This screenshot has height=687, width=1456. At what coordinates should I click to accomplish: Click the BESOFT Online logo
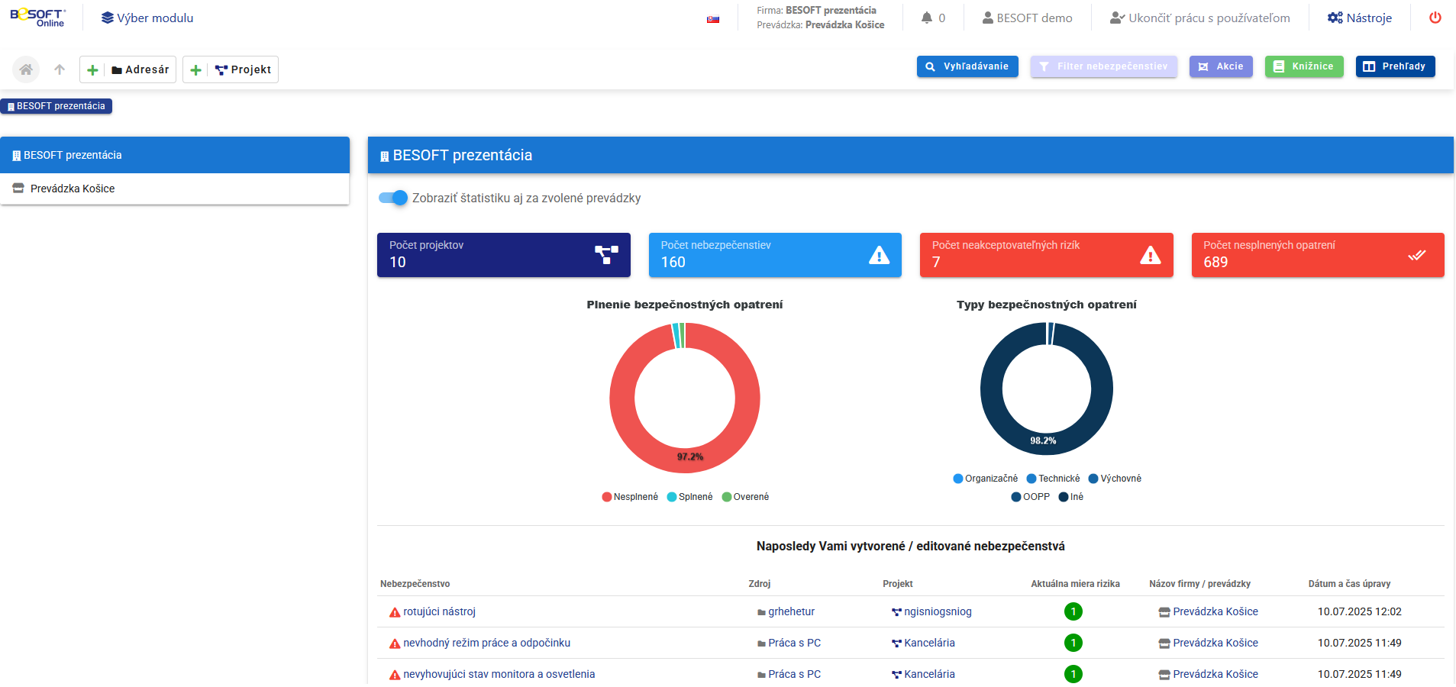point(38,18)
